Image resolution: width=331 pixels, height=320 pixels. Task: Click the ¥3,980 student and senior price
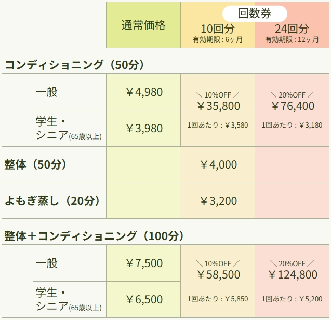point(143,128)
